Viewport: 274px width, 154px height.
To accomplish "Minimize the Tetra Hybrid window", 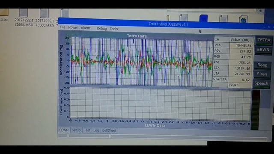I will [x=265, y=27].
